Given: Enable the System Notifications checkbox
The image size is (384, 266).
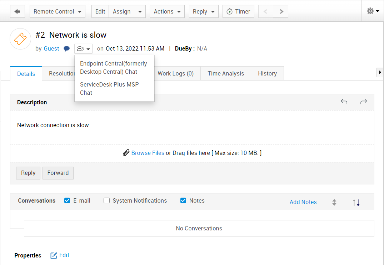Looking at the screenshot, I should point(106,200).
